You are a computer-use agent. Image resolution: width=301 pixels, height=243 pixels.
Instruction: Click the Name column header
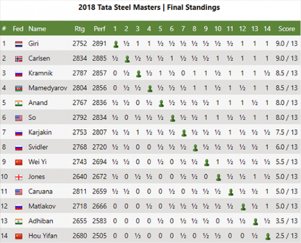point(37,29)
